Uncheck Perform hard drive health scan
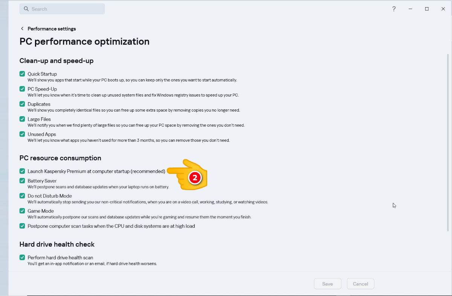The width and height of the screenshot is (452, 296). point(22,258)
